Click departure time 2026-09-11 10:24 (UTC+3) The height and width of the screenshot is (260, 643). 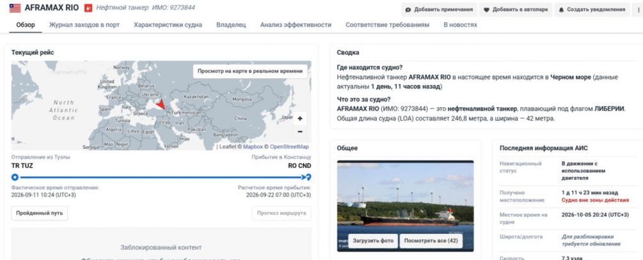[x=44, y=195]
